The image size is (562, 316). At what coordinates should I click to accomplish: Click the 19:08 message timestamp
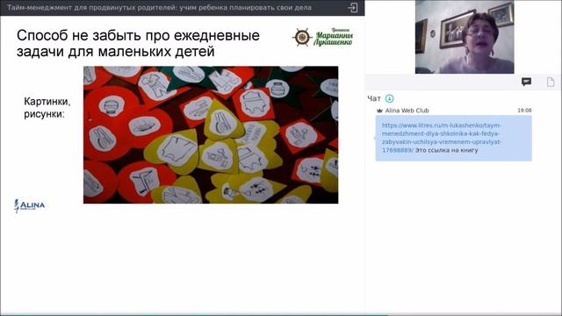524,111
